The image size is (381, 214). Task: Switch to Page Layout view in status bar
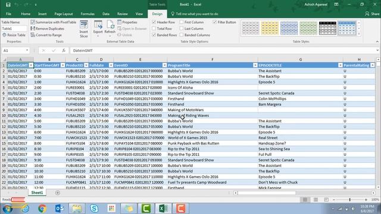click(x=316, y=200)
